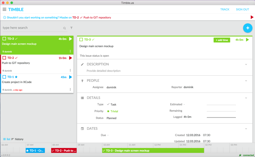255x157 pixels.
Task: Click the assignee icon on TD-3 card
Action: (x=3, y=52)
